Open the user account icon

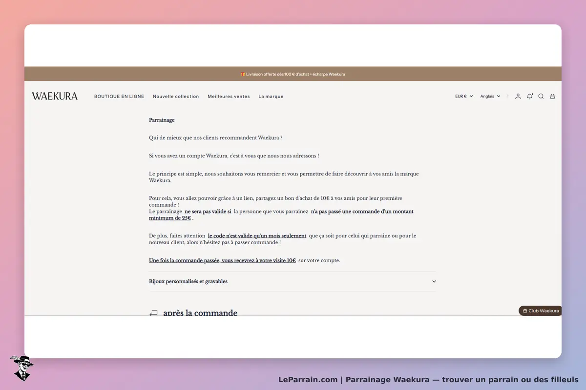(518, 97)
